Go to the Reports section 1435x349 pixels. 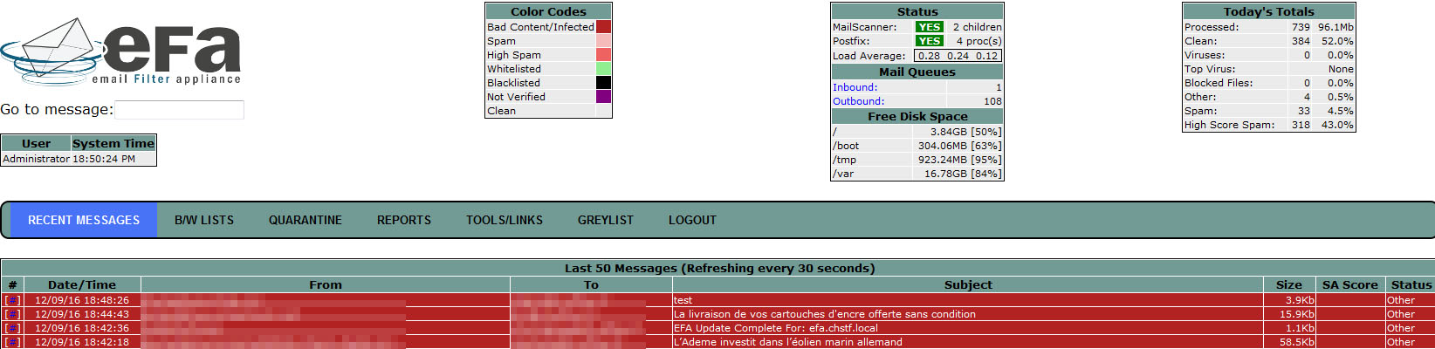point(404,220)
